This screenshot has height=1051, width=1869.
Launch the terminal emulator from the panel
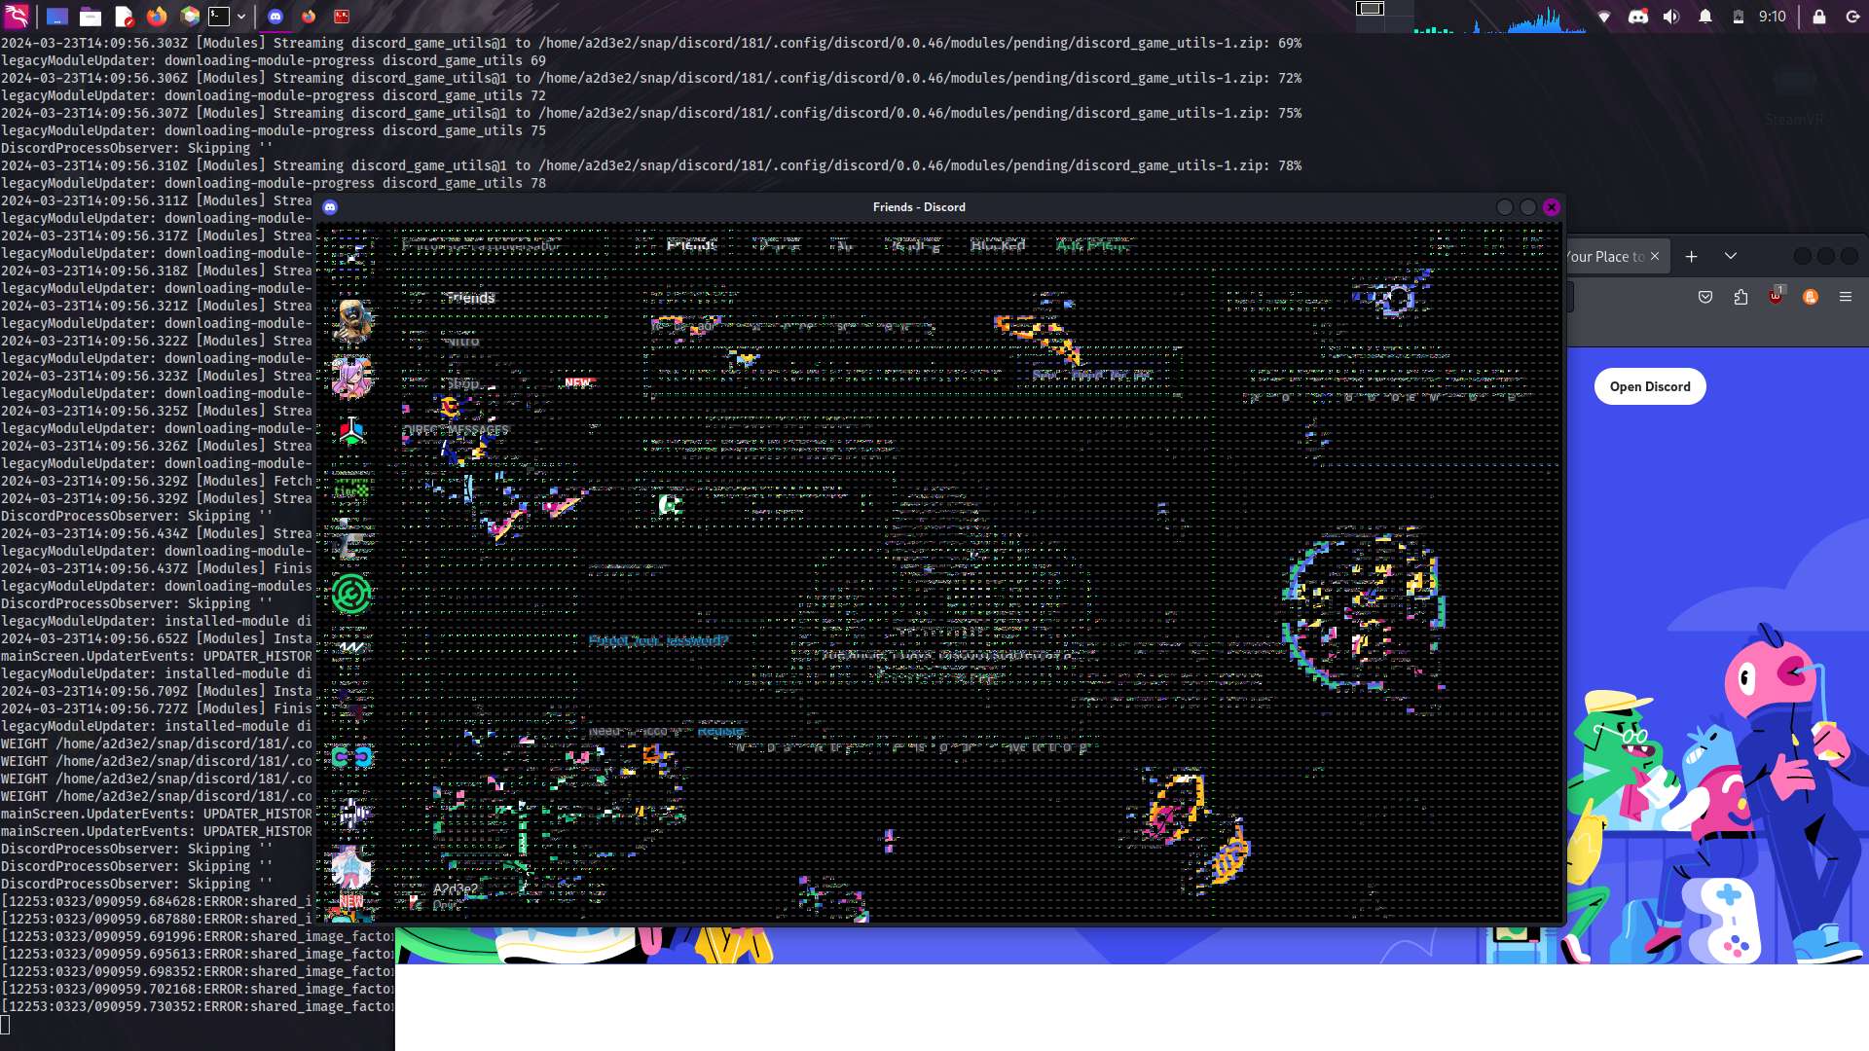219,17
